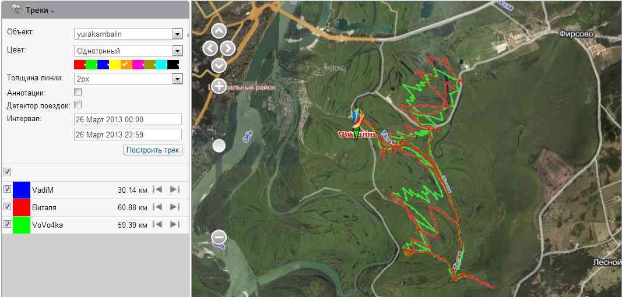Pan the map up with the arrow button

coord(219,31)
